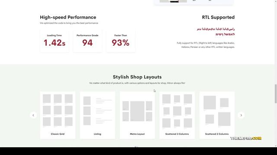The width and height of the screenshot is (277, 155).
Task: Click the 'We optimized the code' subtitle
Action: [x=69, y=23]
